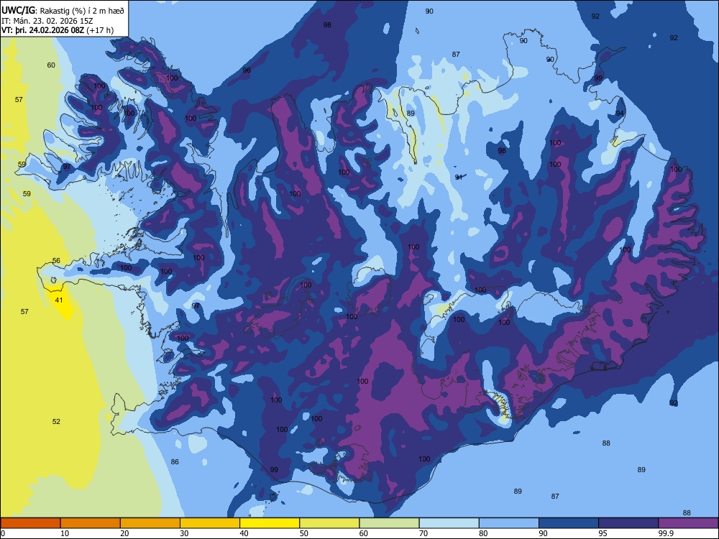Viewport: 719px width, 539px height.
Task: Click the pale blue 70–80 legend swatch
Action: point(449,523)
